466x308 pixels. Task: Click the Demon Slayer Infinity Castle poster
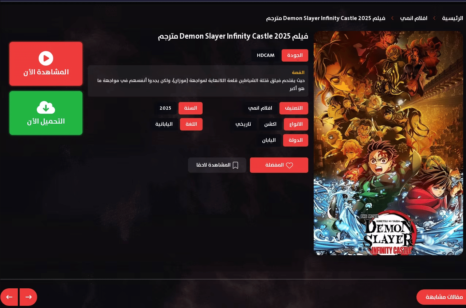pos(388,143)
